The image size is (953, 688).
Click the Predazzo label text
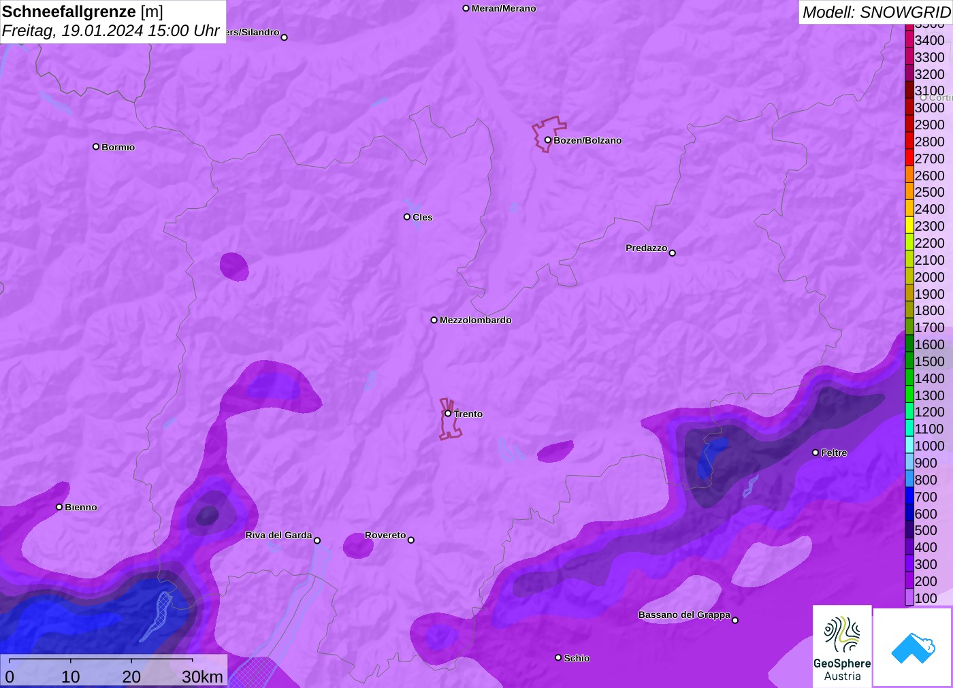pyautogui.click(x=647, y=248)
